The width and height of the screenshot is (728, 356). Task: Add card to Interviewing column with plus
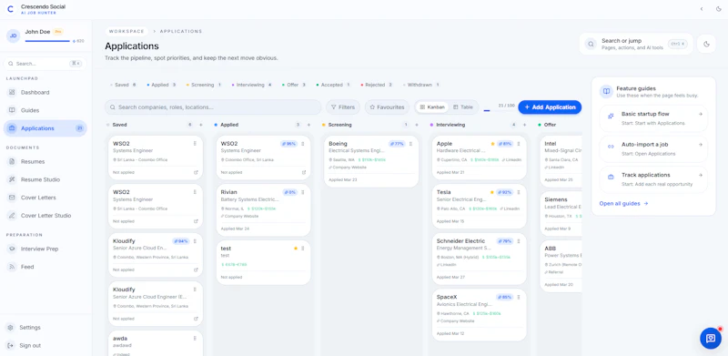525,125
